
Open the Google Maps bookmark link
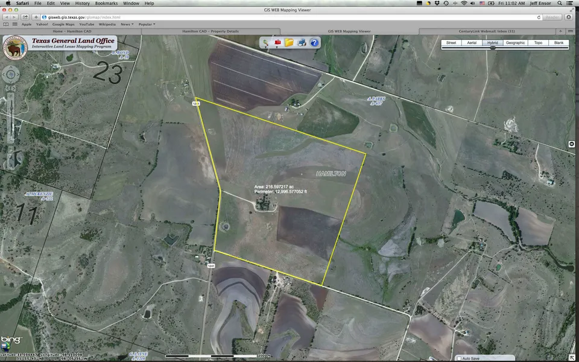pos(62,24)
